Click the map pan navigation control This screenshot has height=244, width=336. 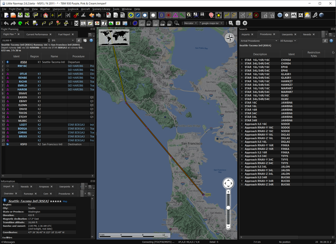pyautogui.click(x=228, y=183)
